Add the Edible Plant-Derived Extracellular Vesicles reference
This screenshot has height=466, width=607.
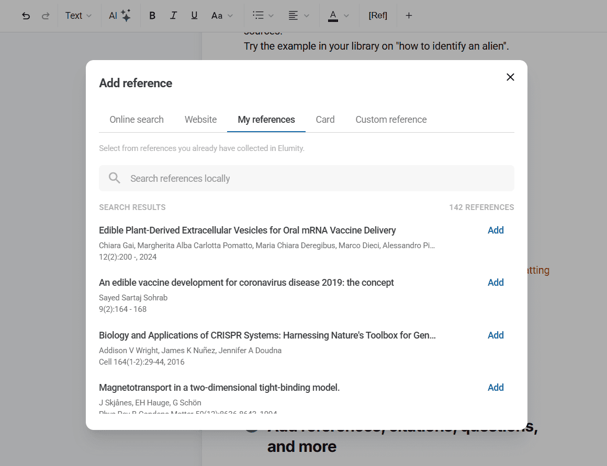tap(495, 230)
